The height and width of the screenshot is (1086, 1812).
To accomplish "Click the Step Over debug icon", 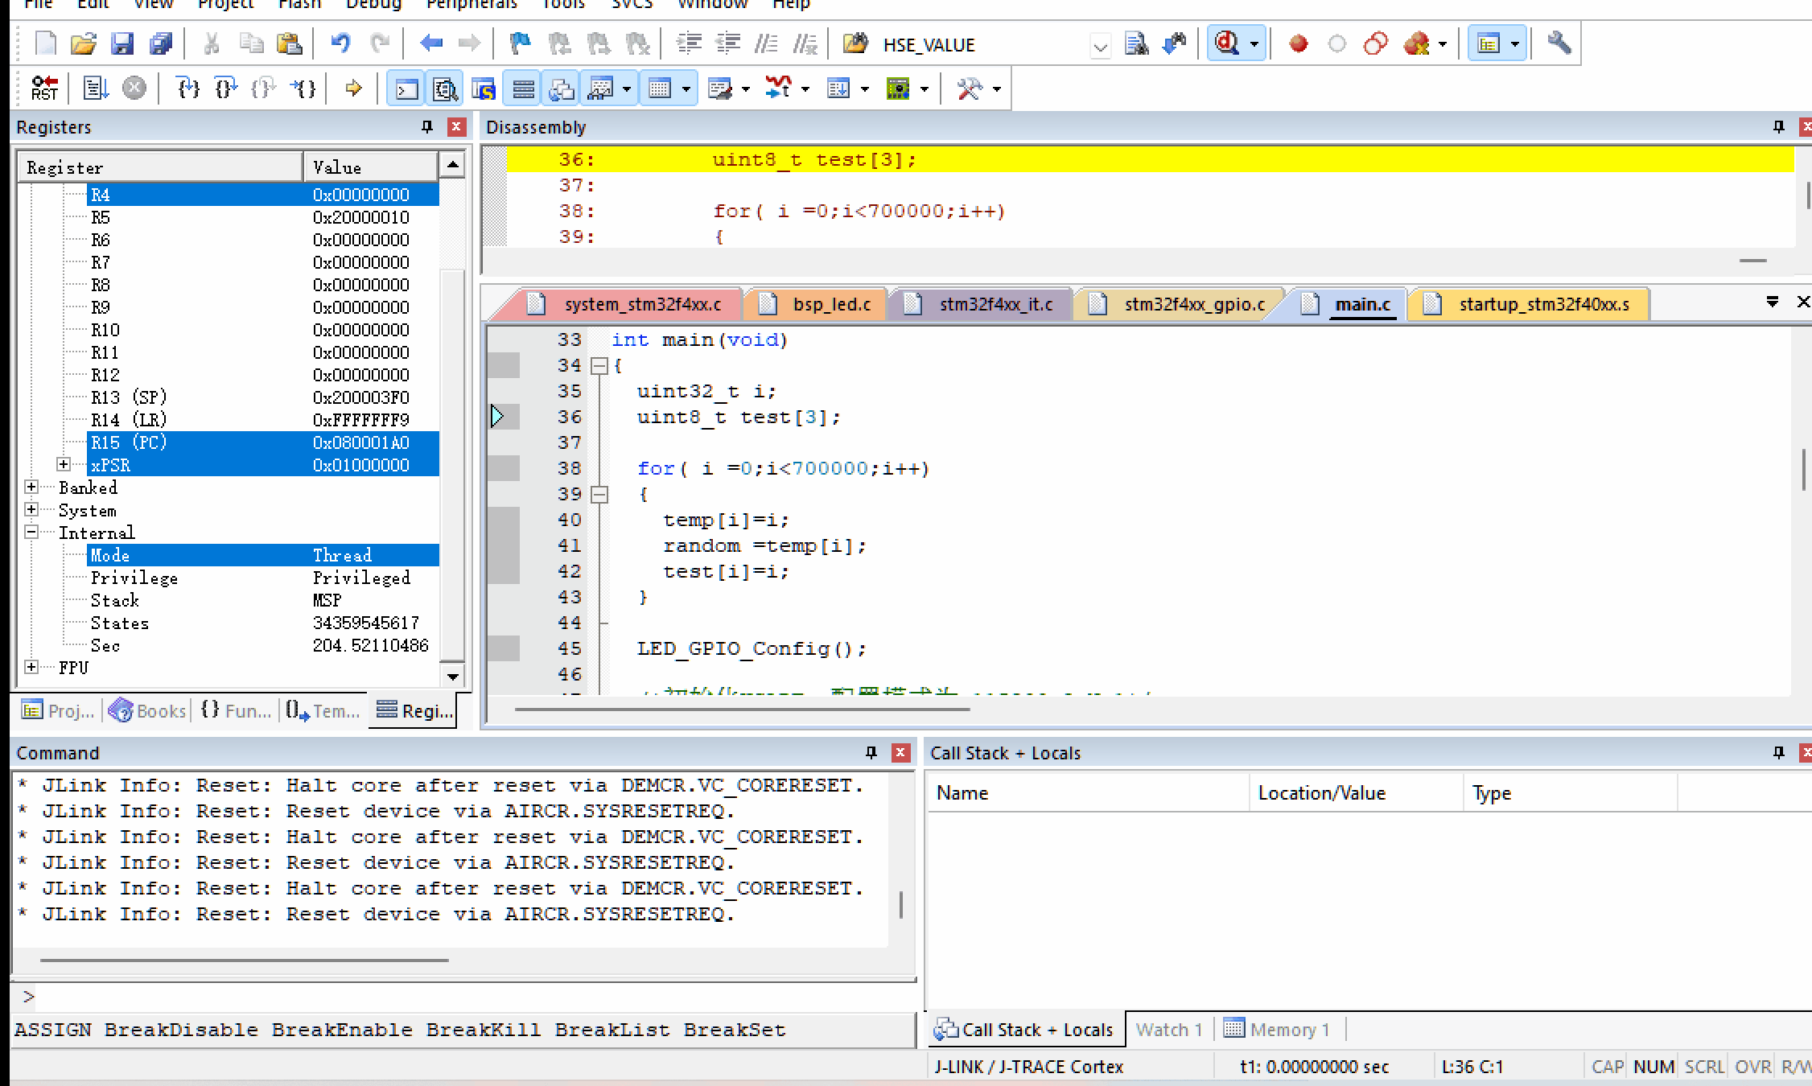I will tap(226, 88).
